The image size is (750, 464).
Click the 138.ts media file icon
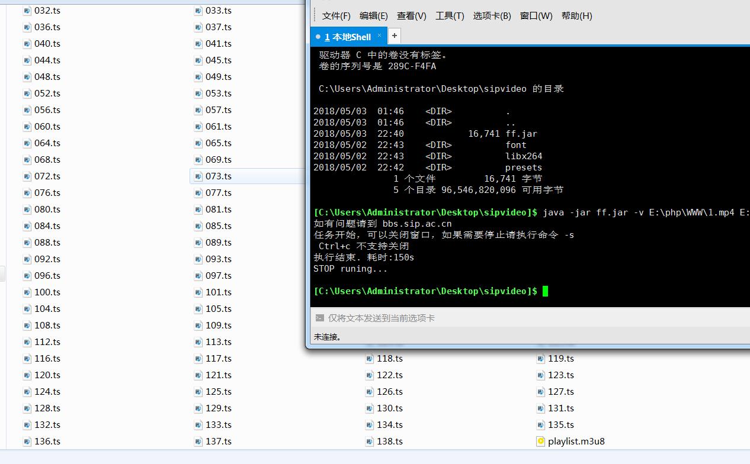(x=369, y=441)
